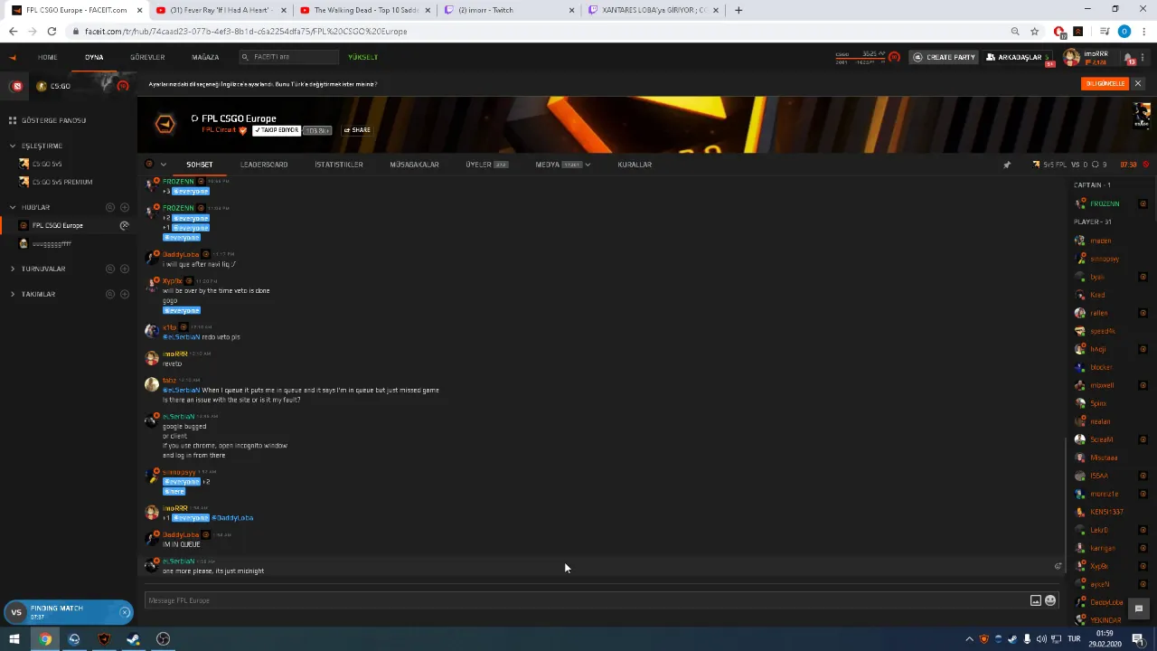Click the queue status icon beside FPL CSGO Europe
Image resolution: width=1157 pixels, height=651 pixels.
coord(125,225)
